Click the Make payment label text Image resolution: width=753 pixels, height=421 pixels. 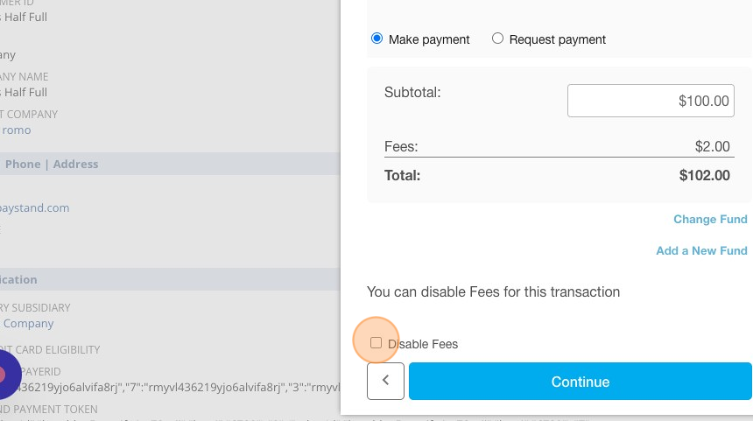[x=429, y=39]
